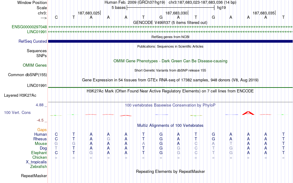The width and height of the screenshot is (293, 183).
Task: Click the green LINC01991 GTEx expression line
Action: pos(170,88)
